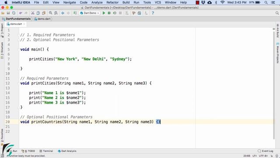The width and height of the screenshot is (280, 158).
Task: Click fold marker at line 17 closing brace
Action: click(19, 108)
